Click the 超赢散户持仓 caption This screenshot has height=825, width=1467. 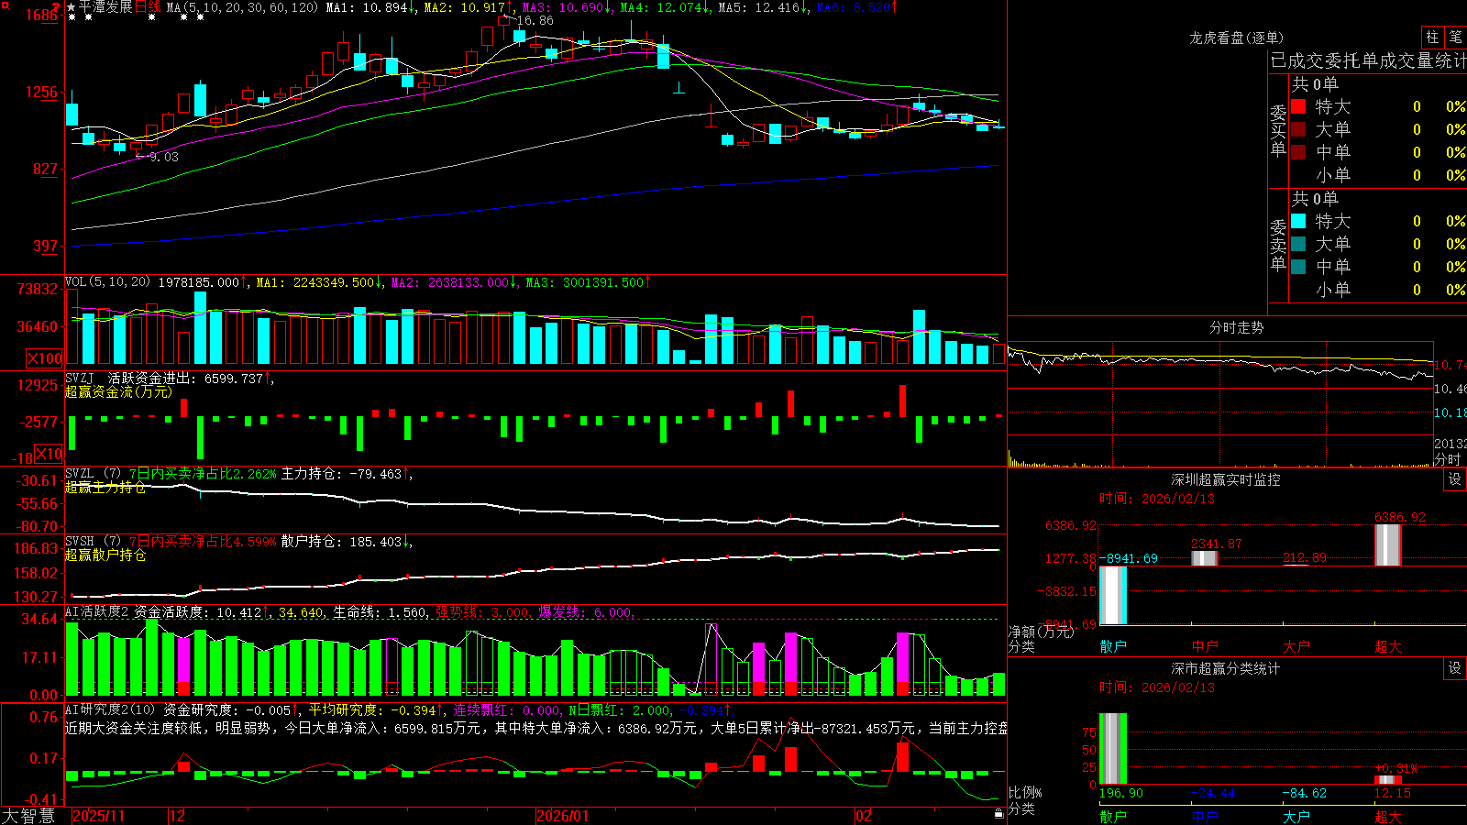pos(105,555)
